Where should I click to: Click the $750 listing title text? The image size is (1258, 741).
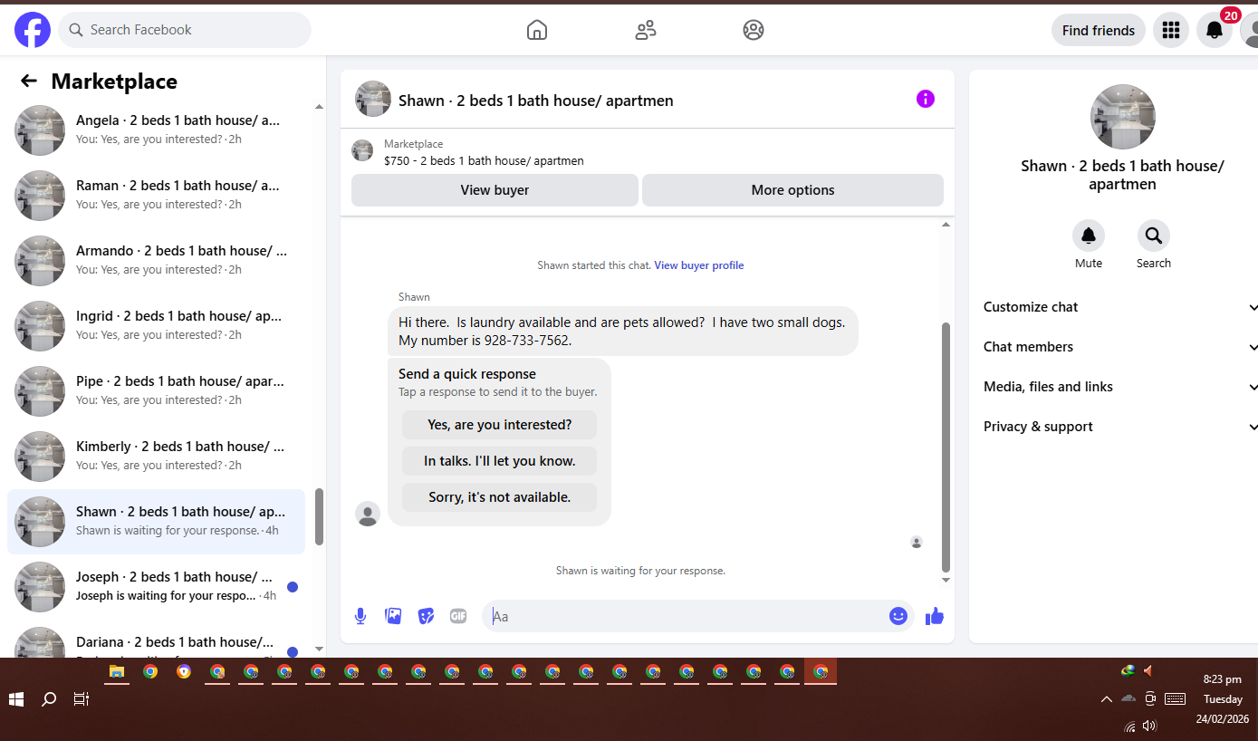(x=484, y=161)
